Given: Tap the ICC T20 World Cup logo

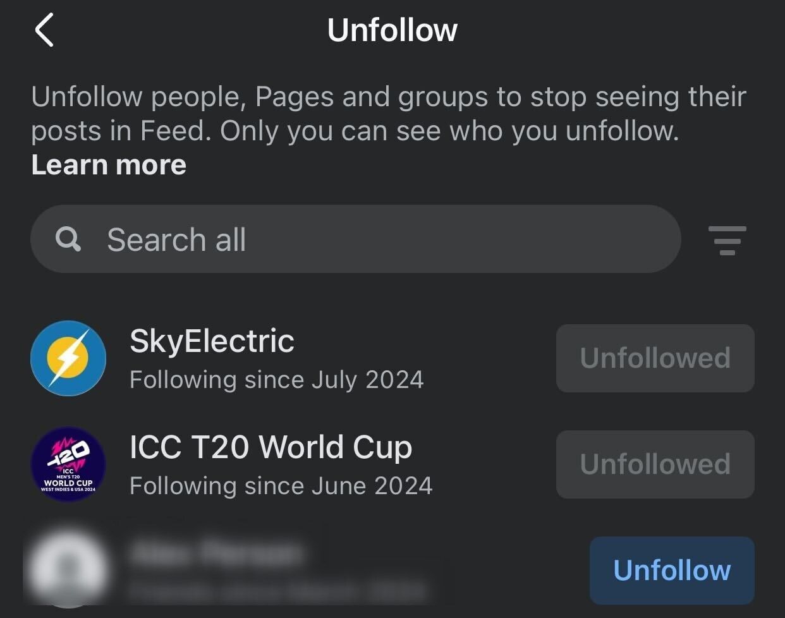Looking at the screenshot, I should click(x=68, y=464).
